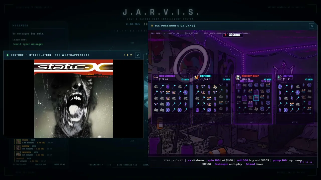Click NOTPERFECT's player avatar
The height and width of the screenshot is (180, 321).
(x=197, y=77)
